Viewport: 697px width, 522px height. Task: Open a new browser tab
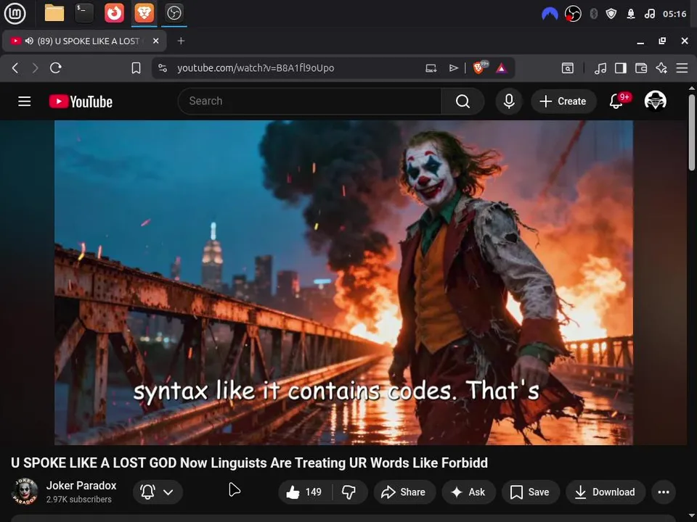point(181,41)
